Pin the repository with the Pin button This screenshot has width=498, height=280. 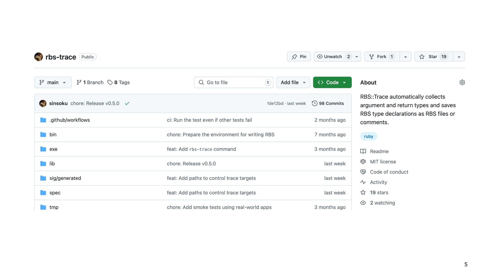click(x=299, y=57)
